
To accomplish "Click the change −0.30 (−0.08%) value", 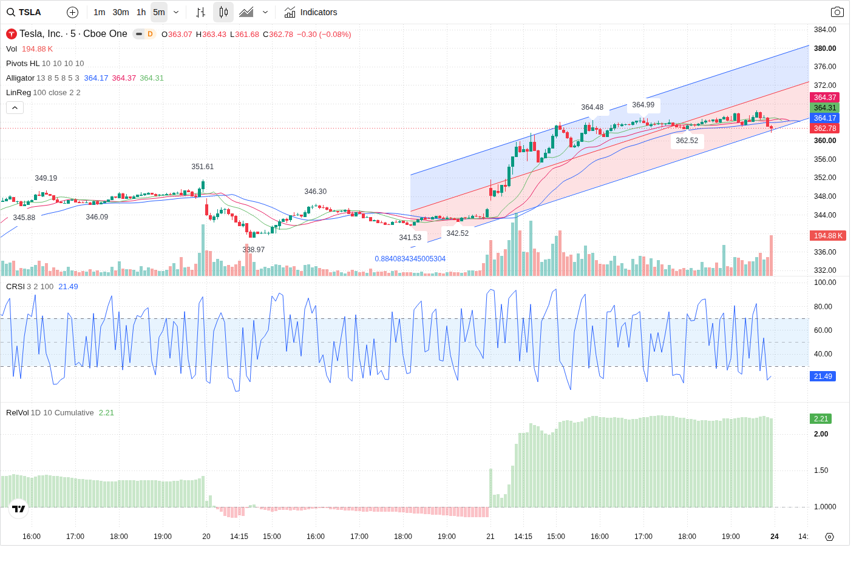I will [x=324, y=35].
